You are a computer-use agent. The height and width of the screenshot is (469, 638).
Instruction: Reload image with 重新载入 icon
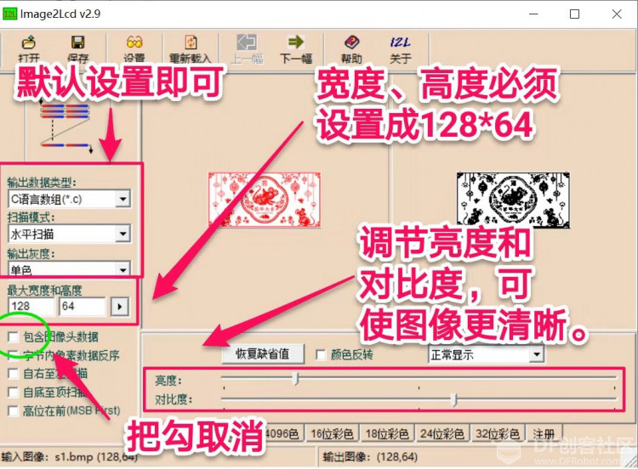(191, 48)
